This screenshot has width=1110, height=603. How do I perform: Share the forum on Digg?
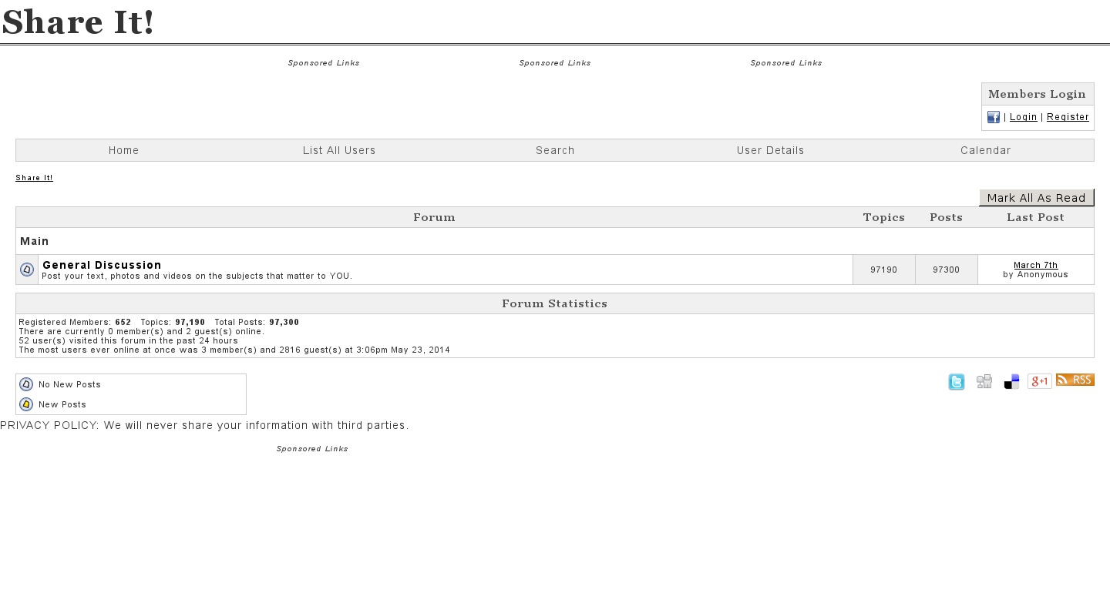coord(984,381)
